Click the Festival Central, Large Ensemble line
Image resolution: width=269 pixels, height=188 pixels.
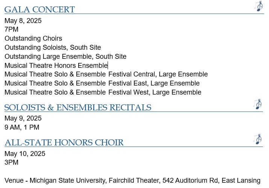106,74
